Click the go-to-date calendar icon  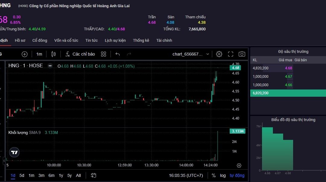coord(94,175)
